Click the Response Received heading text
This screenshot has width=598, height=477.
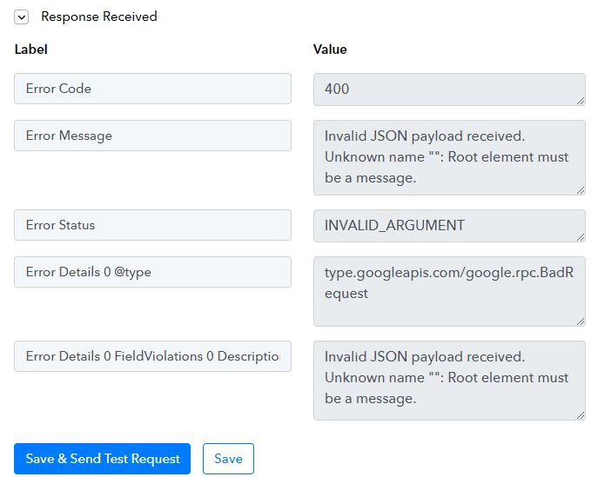(99, 17)
